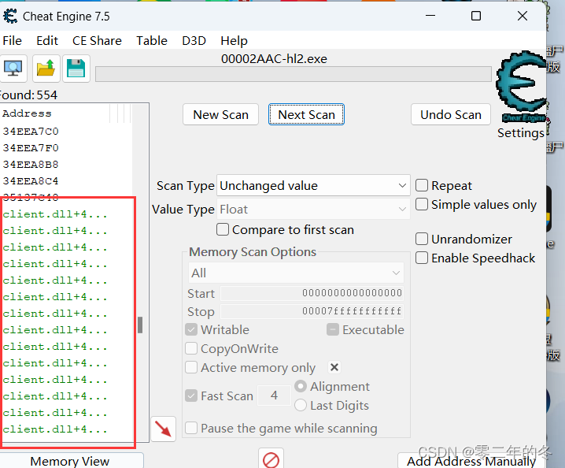Open the memory region All dropdown
The image size is (565, 468).
pyautogui.click(x=296, y=273)
